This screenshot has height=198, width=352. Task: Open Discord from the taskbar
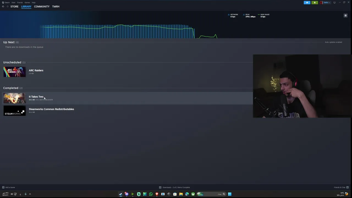(x=127, y=194)
